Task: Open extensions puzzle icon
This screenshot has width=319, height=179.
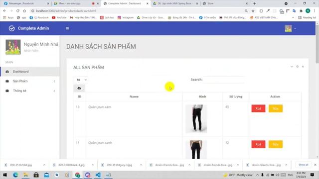Action: [301, 11]
